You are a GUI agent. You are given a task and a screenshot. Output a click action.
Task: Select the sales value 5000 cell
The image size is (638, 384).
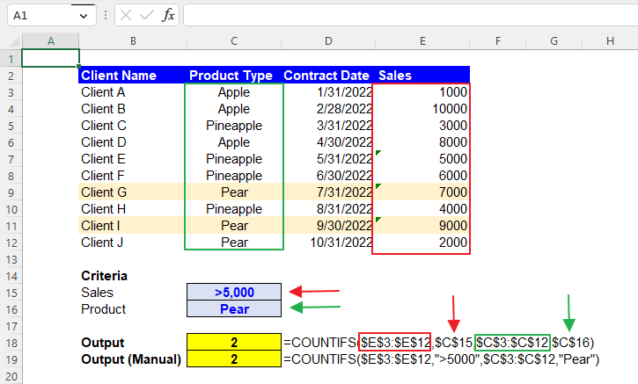coord(422,159)
